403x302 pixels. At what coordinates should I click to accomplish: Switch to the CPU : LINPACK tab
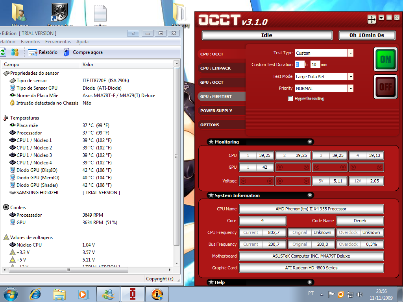tap(216, 68)
